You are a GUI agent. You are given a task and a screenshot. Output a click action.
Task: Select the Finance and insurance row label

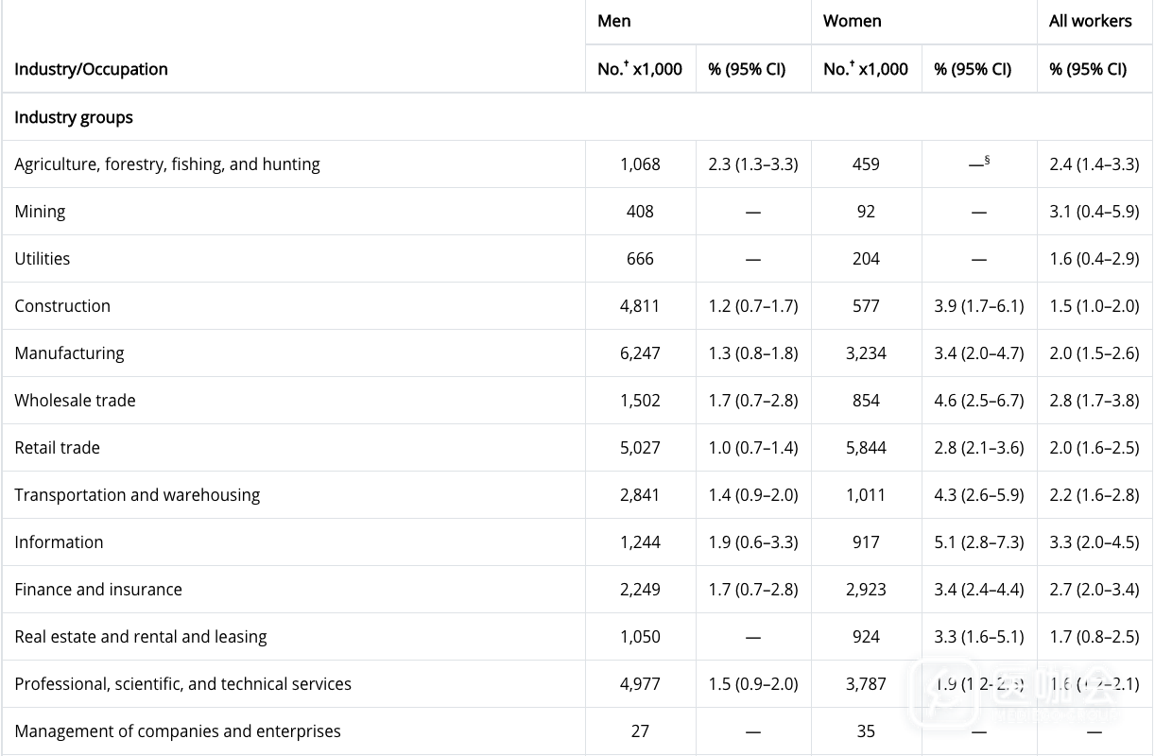pos(98,590)
